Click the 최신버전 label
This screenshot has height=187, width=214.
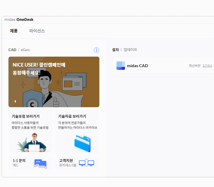click(195, 66)
